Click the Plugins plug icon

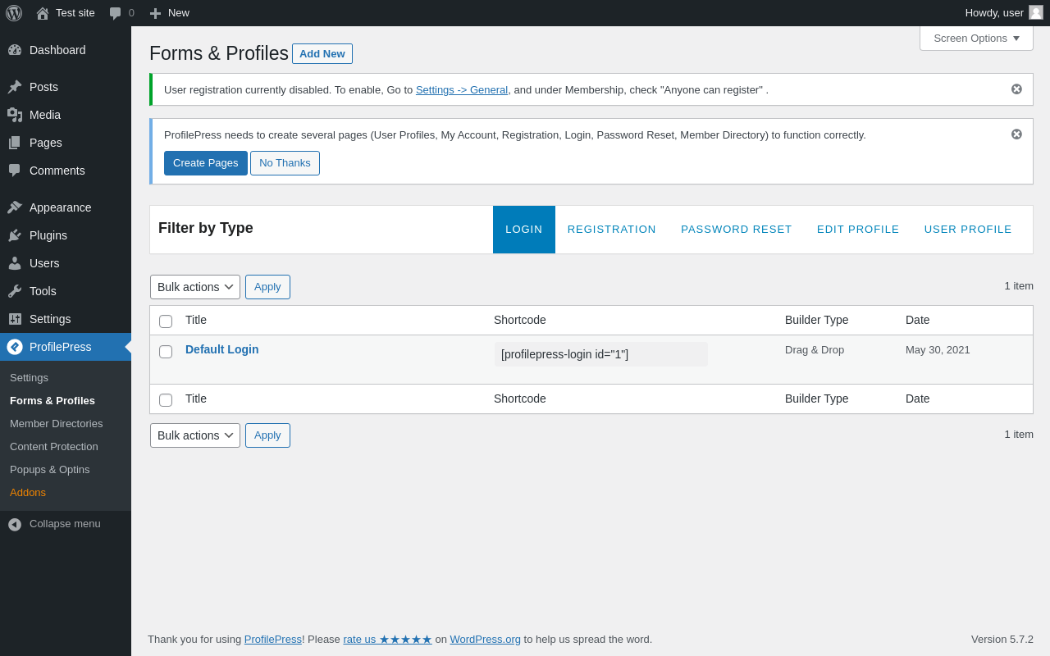(x=15, y=235)
